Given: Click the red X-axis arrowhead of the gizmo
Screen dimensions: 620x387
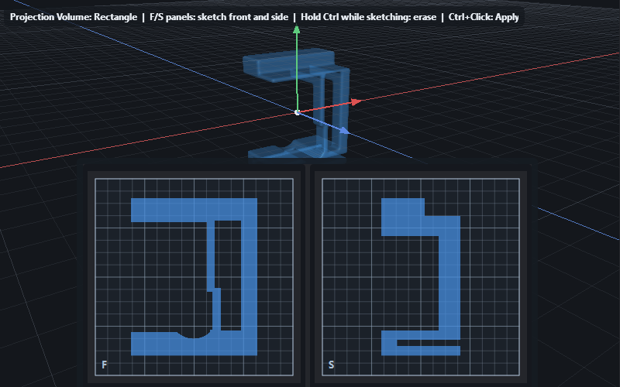Looking at the screenshot, I should (356, 102).
